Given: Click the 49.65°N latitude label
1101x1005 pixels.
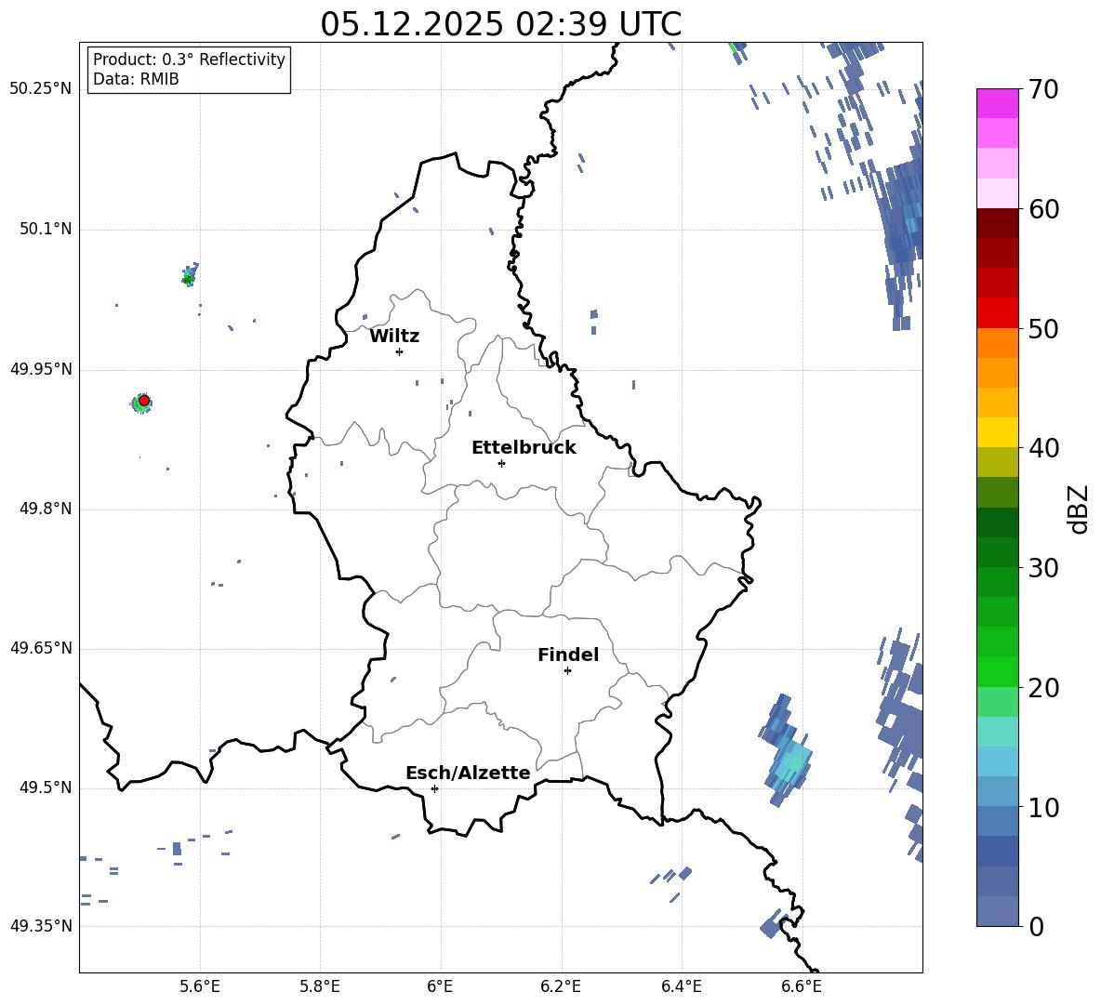Looking at the screenshot, I should point(40,647).
